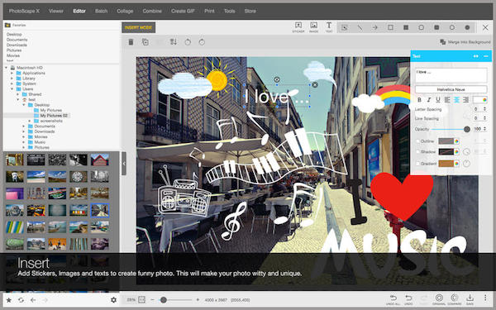Expand the Shared folder

(x=18, y=94)
